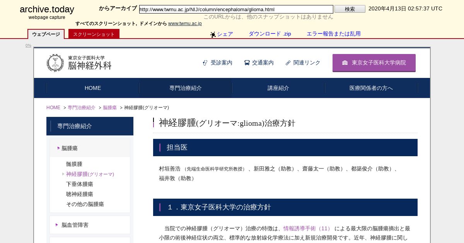Click the 神経膠腫 治療方針 page heading
Image resolution: width=464 pixels, height=243 pixels.
click(227, 123)
